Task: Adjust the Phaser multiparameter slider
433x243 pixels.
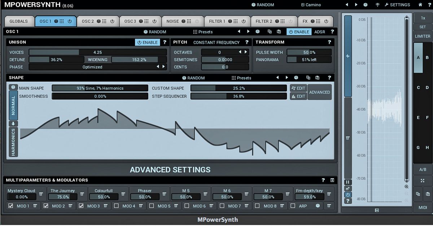Action: 145,197
